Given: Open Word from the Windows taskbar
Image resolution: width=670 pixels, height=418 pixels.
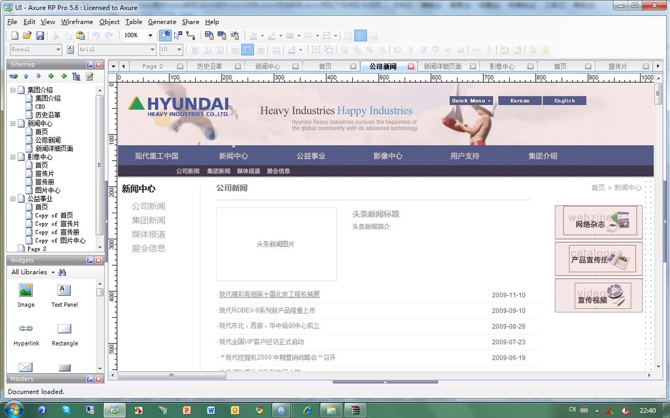Looking at the screenshot, I should click(211, 411).
